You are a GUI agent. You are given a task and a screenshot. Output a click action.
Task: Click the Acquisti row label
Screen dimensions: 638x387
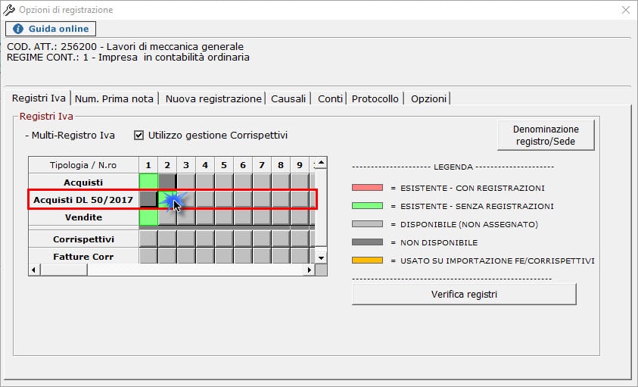[83, 182]
